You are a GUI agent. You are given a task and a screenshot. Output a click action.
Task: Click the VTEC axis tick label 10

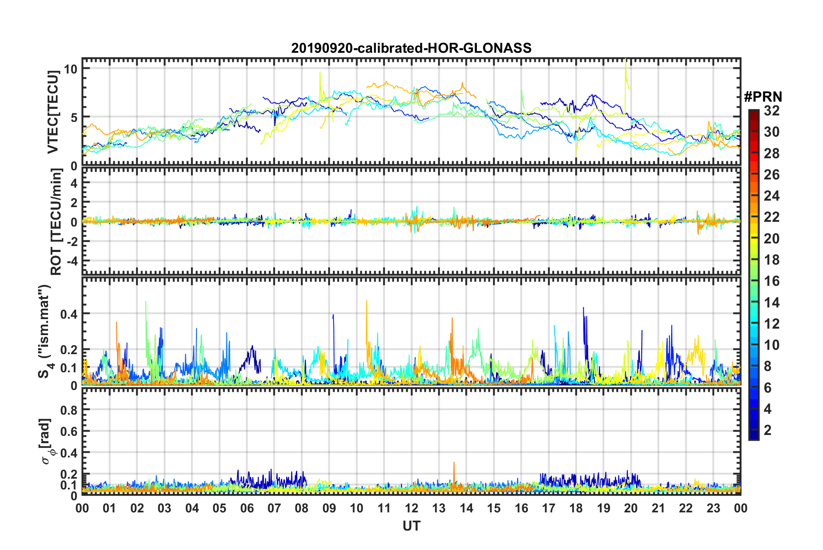pyautogui.click(x=71, y=69)
